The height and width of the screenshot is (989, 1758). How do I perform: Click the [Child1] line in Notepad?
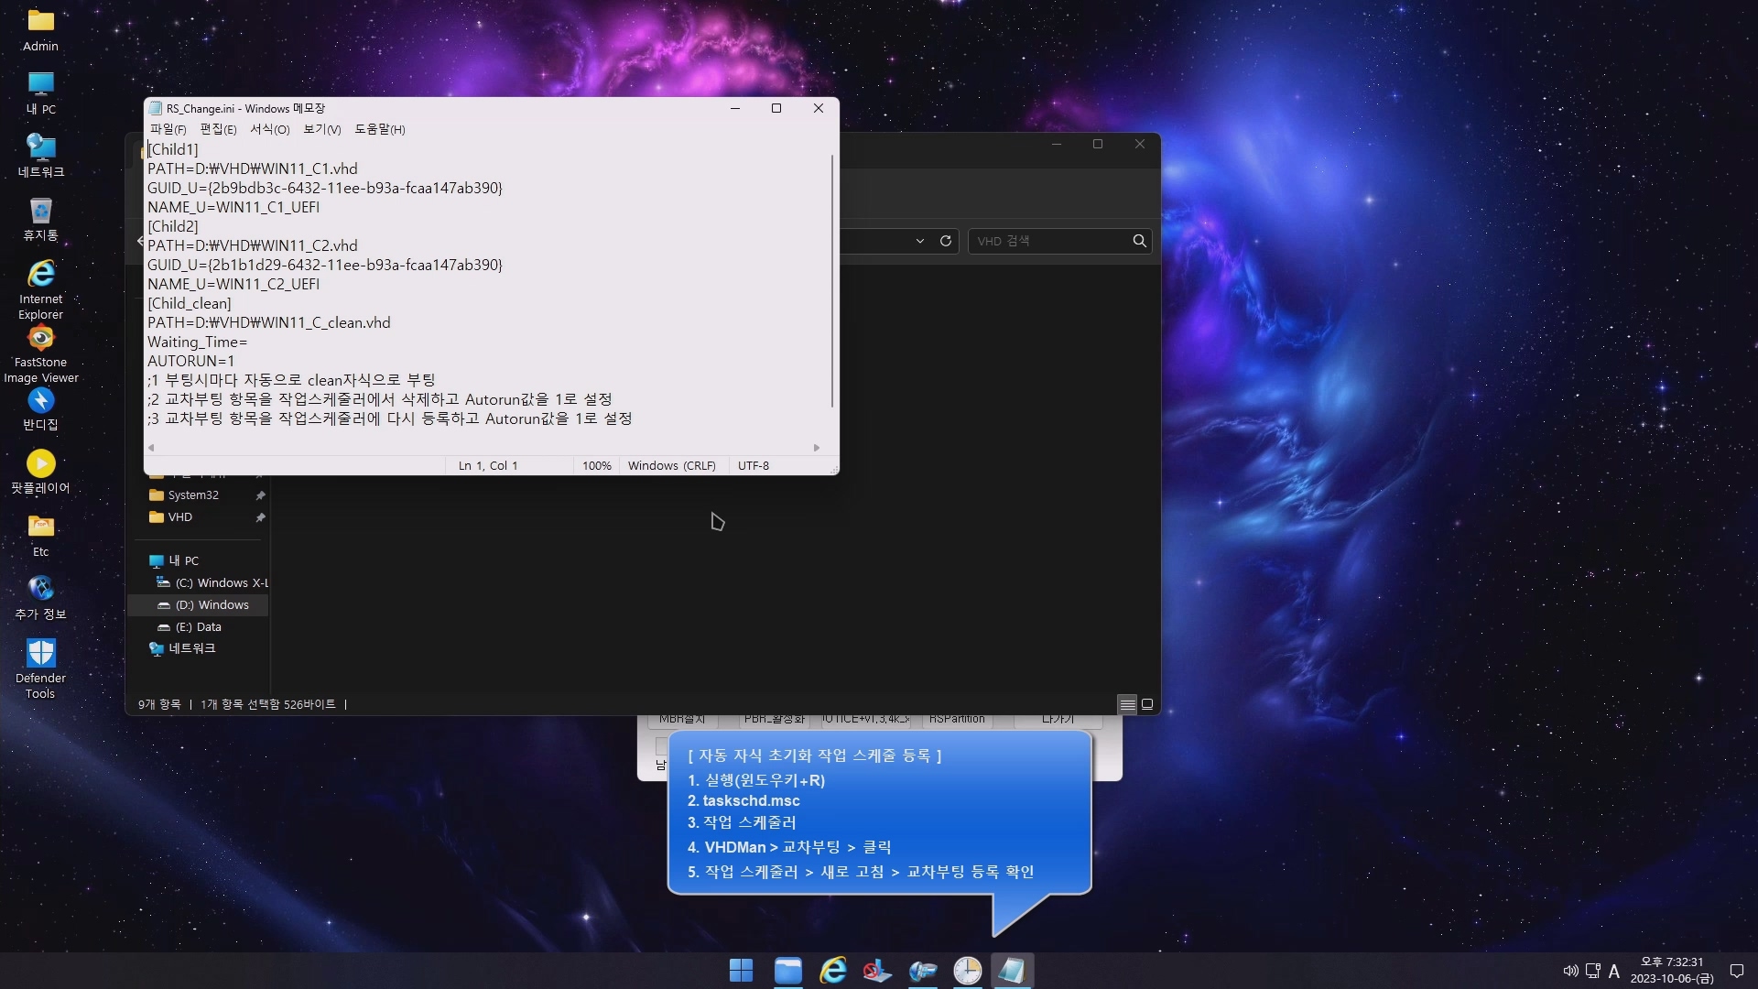click(173, 149)
